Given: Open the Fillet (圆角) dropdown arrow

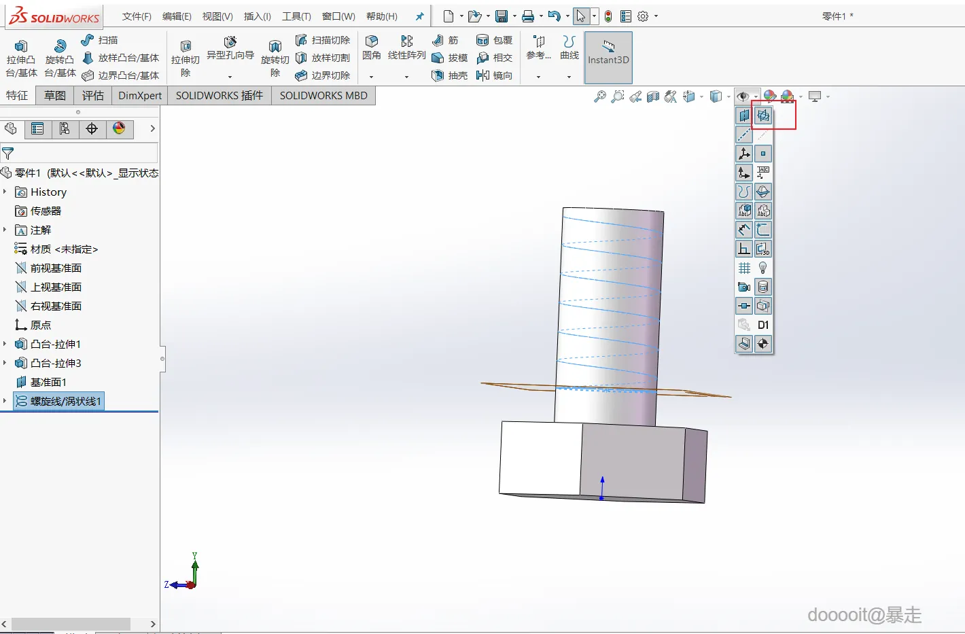Looking at the screenshot, I should coord(371,77).
